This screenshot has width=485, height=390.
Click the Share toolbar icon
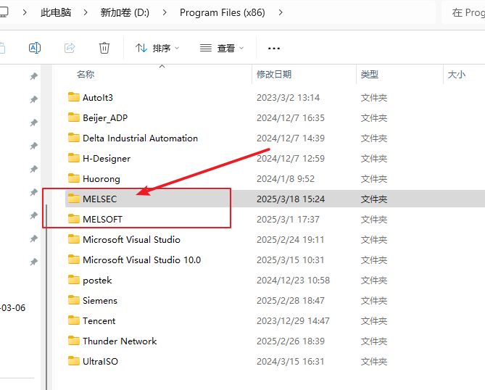(x=70, y=48)
